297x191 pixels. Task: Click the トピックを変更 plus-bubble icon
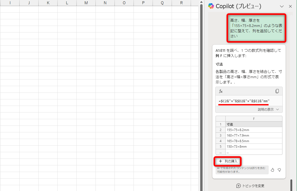239,186
